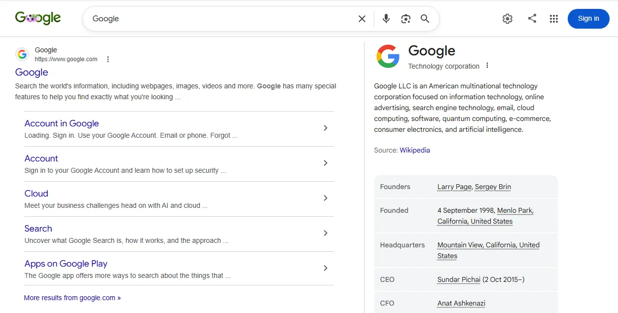Click the Google logo at top left
618x313 pixels.
point(38,18)
